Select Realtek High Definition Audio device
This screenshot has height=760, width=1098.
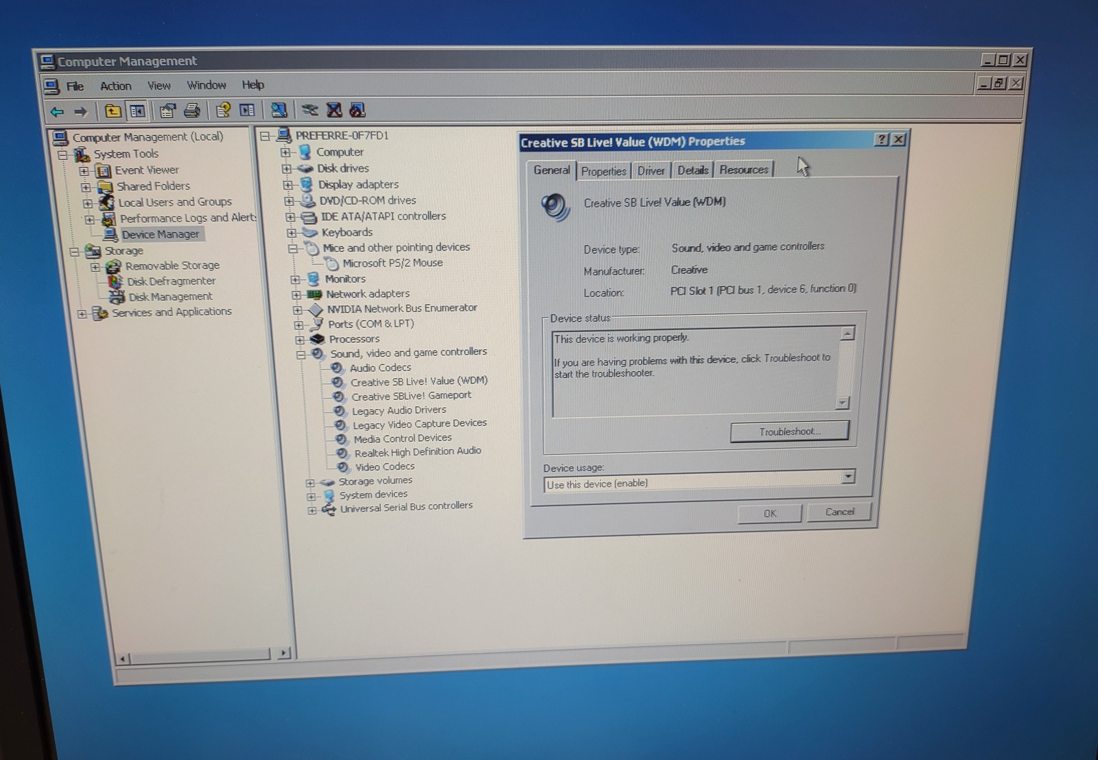(417, 452)
